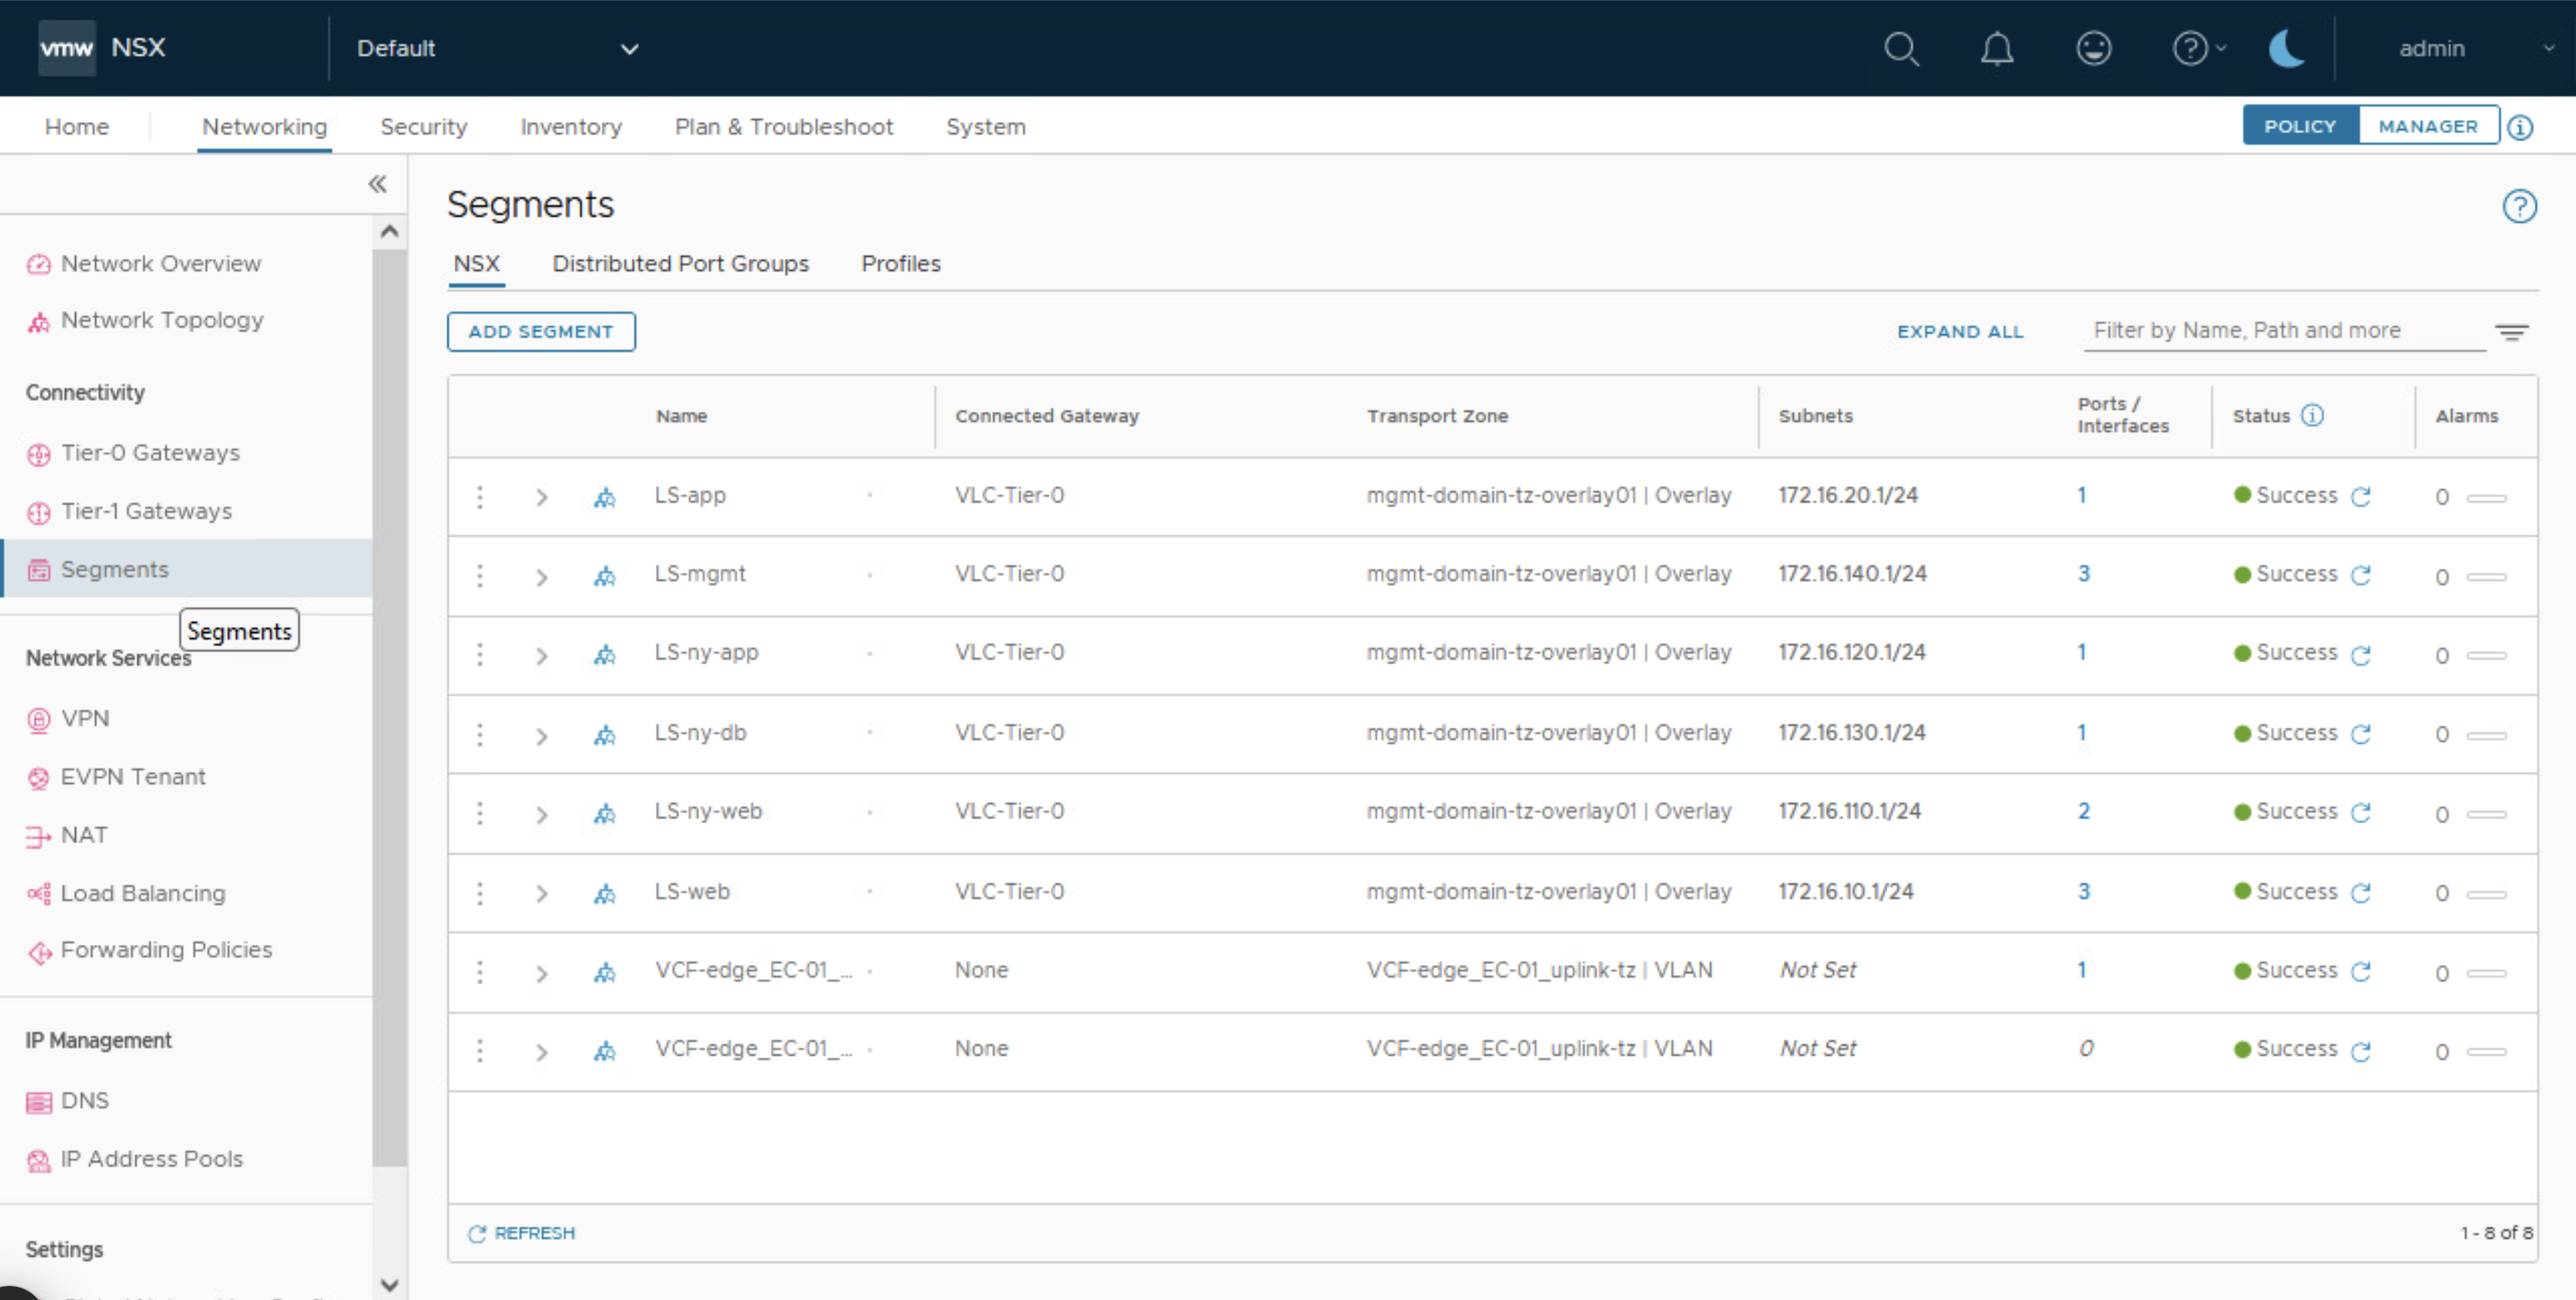This screenshot has width=2576, height=1300.
Task: Open filter options icon beside search
Action: [x=2511, y=333]
